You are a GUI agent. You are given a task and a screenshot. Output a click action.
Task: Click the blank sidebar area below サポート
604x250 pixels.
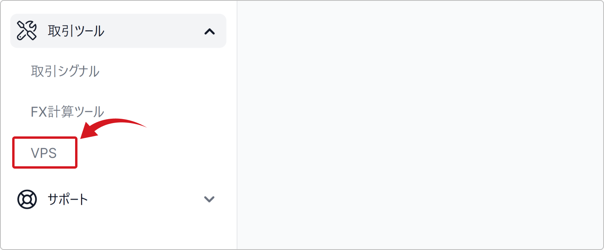(118, 232)
